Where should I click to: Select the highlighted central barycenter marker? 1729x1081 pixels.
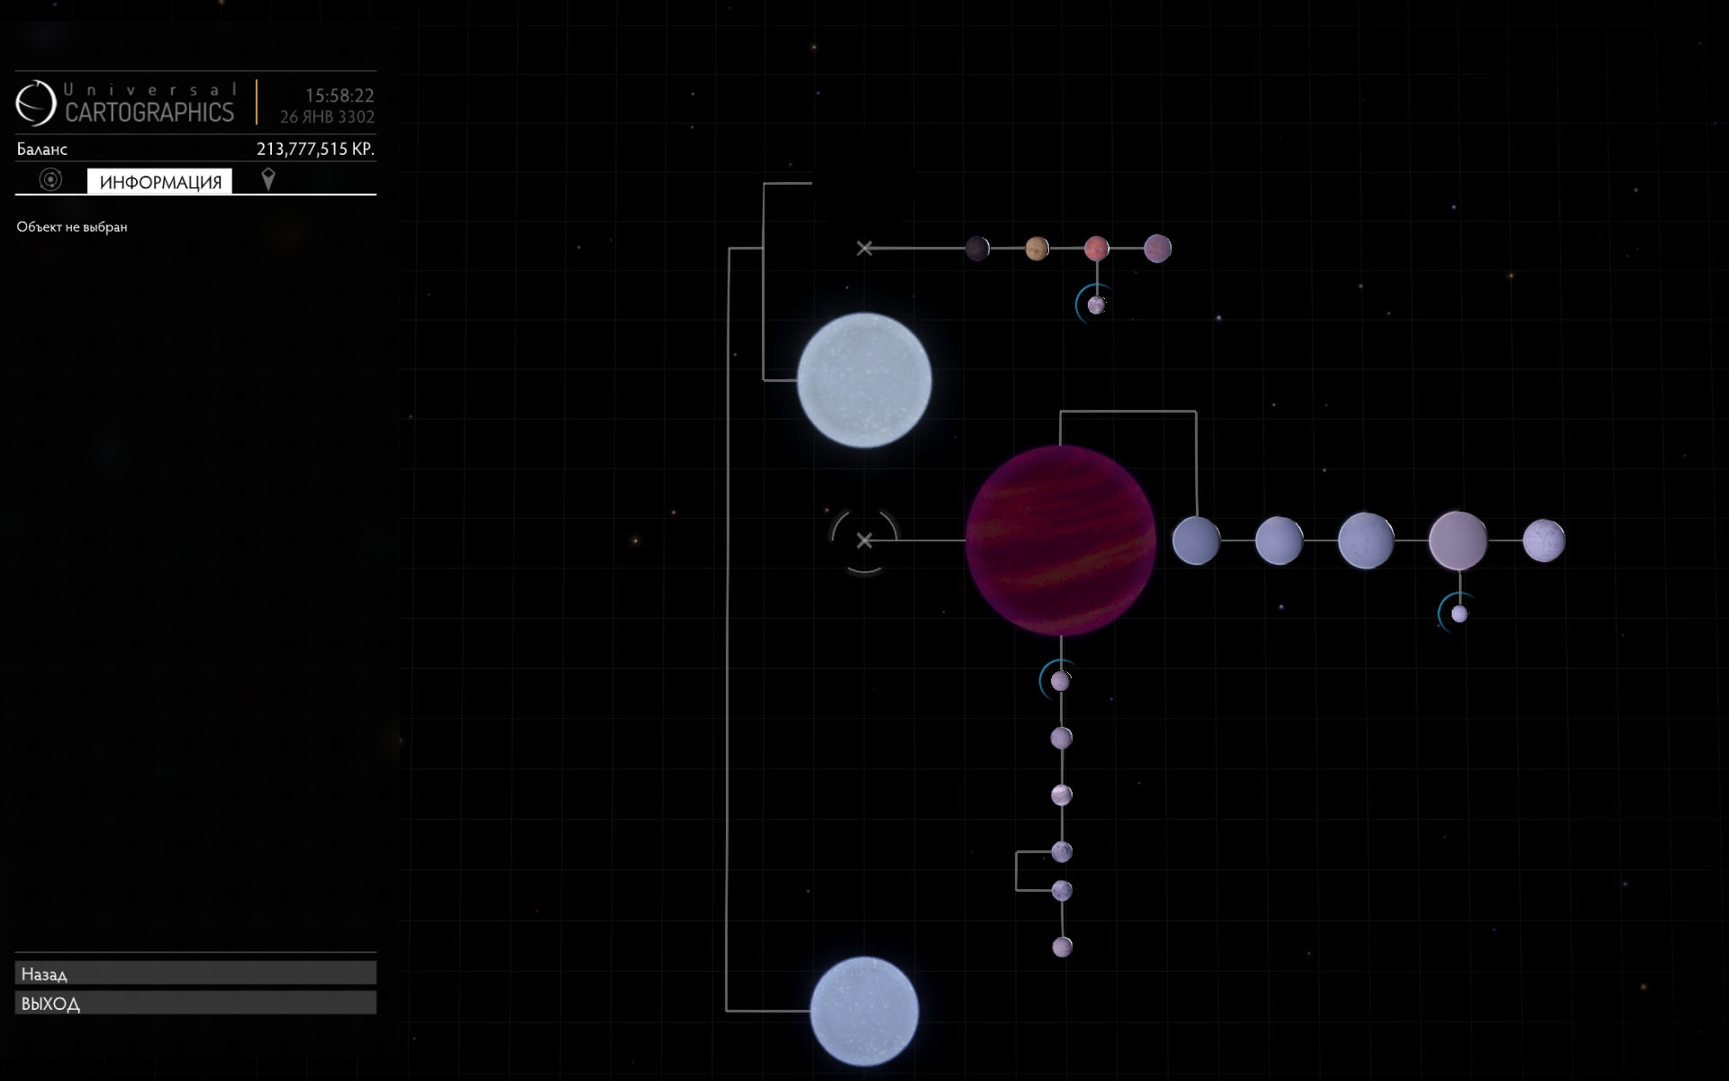point(864,540)
